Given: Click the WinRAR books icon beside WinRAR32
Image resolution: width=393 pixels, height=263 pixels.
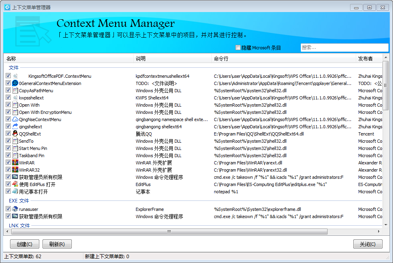Looking at the screenshot, I should click(15, 170).
